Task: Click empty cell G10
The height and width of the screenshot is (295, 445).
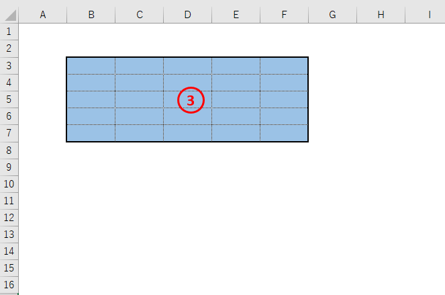Action: tap(333, 184)
